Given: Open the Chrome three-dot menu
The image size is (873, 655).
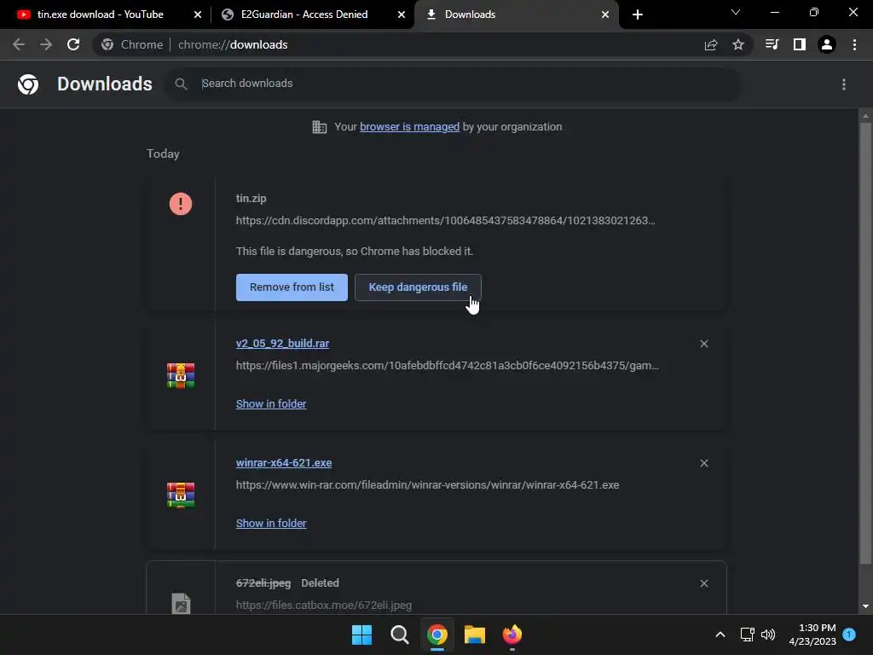Looking at the screenshot, I should [x=854, y=44].
